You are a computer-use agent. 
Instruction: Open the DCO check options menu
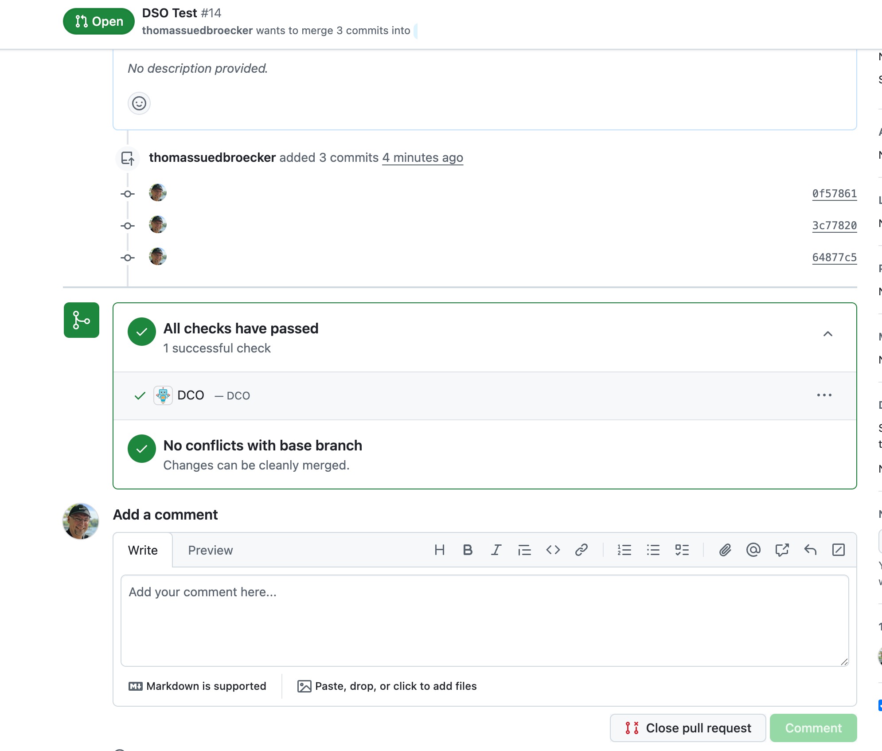click(824, 395)
